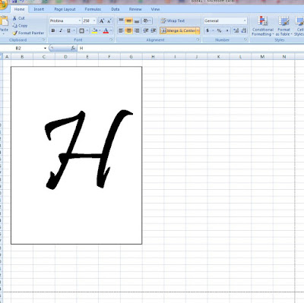Click the Paste clipboard icon

4,21
